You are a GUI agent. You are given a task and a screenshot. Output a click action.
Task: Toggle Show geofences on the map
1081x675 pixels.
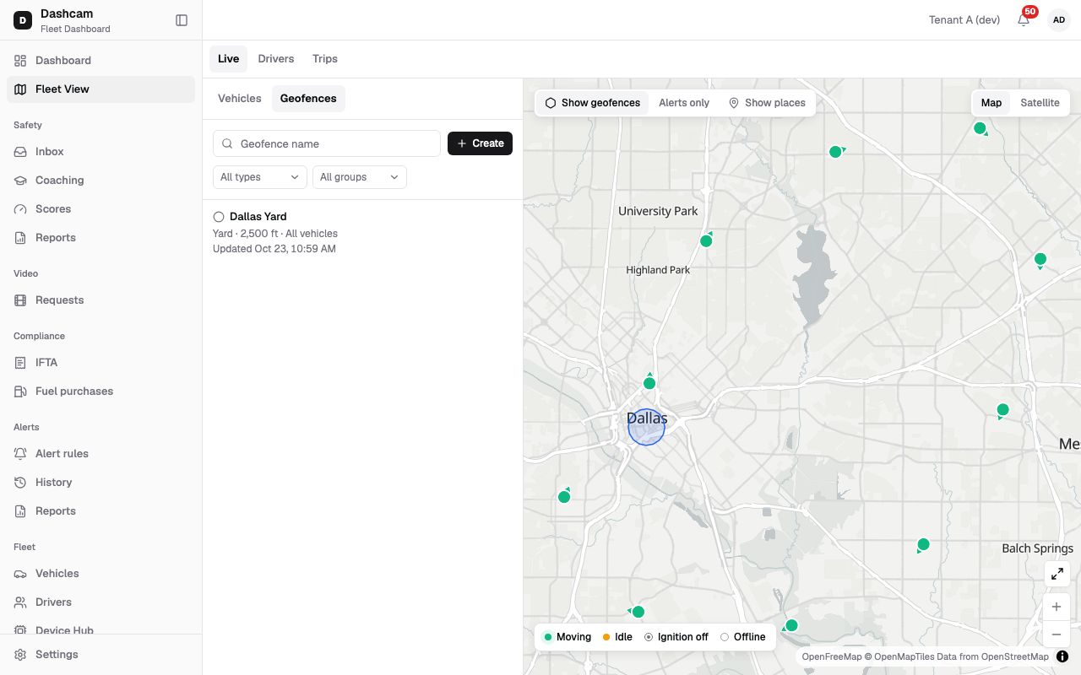click(x=592, y=103)
